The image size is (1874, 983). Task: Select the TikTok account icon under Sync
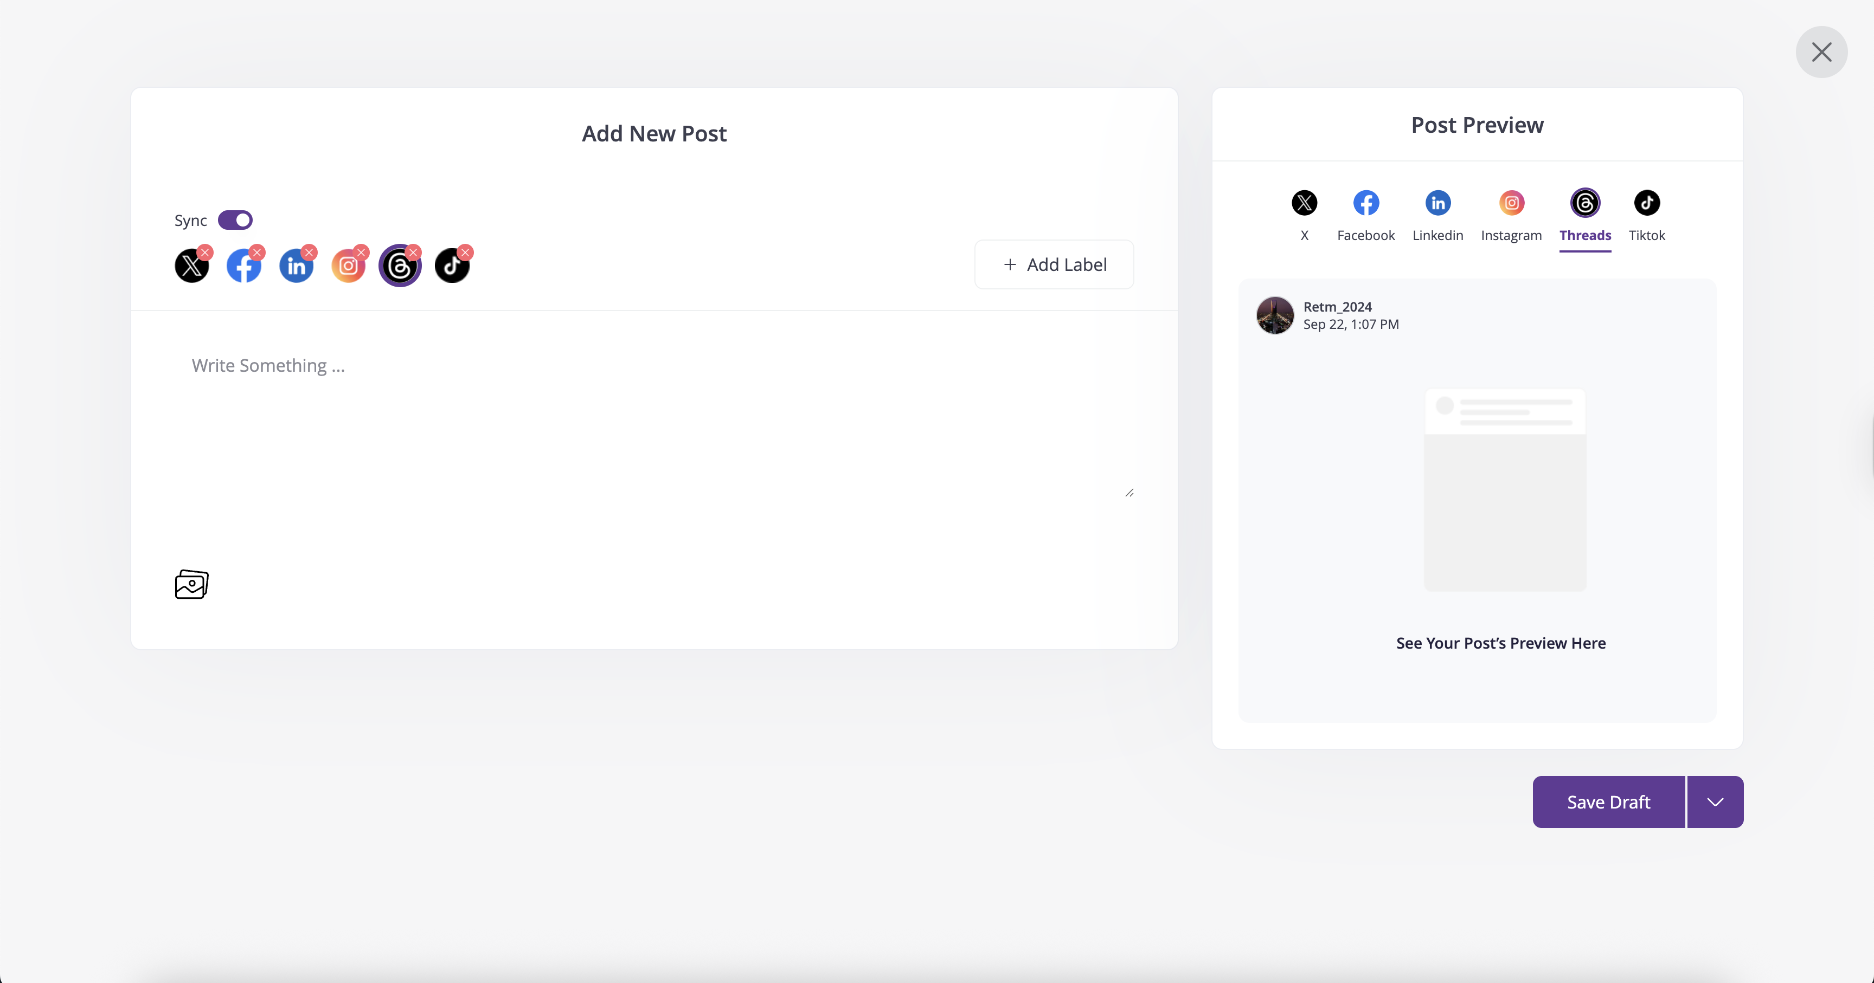click(452, 266)
